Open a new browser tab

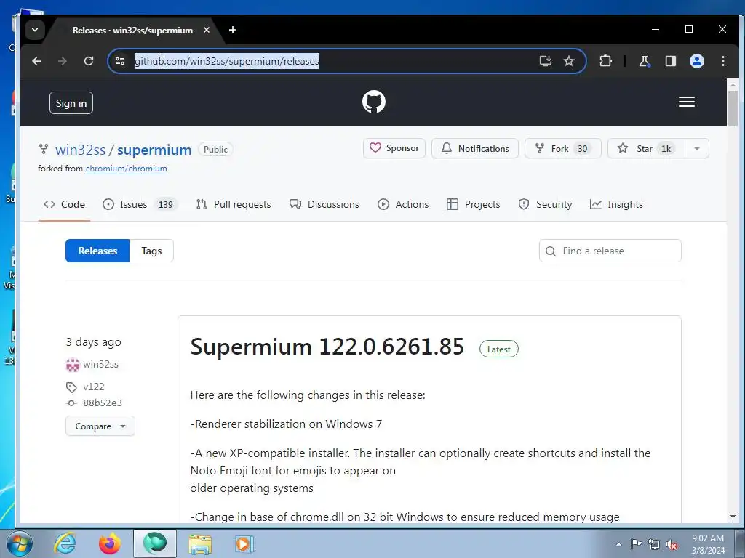click(x=232, y=30)
